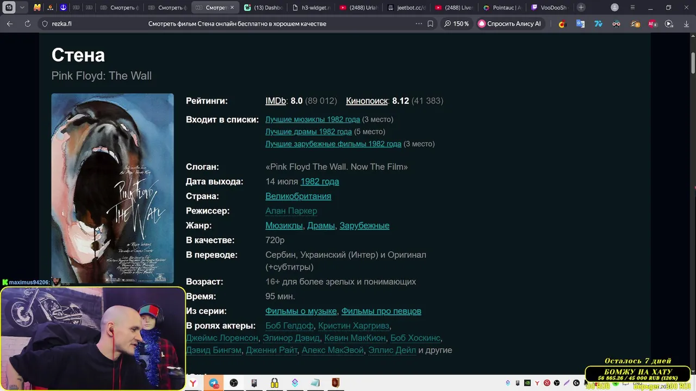Image resolution: width=696 pixels, height=391 pixels.
Task: Open the browser profile avatar
Action: coord(614,8)
